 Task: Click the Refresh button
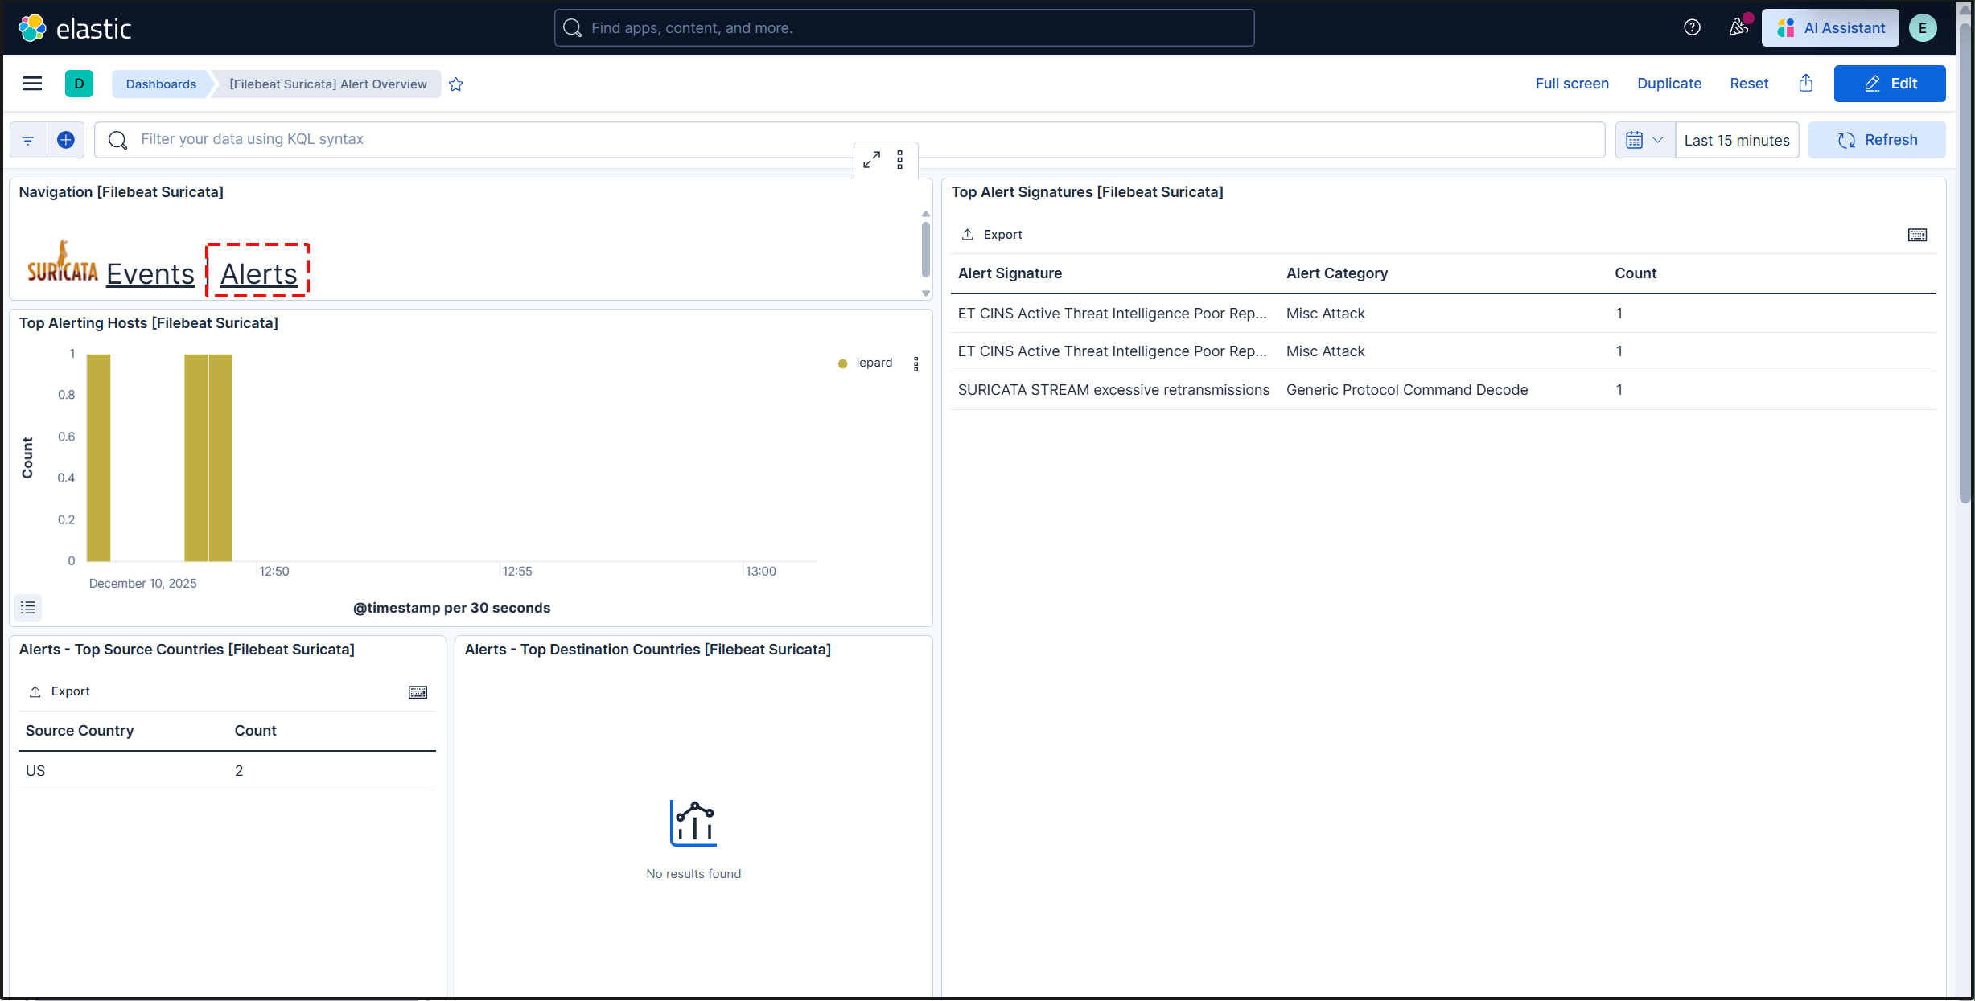[x=1877, y=140]
